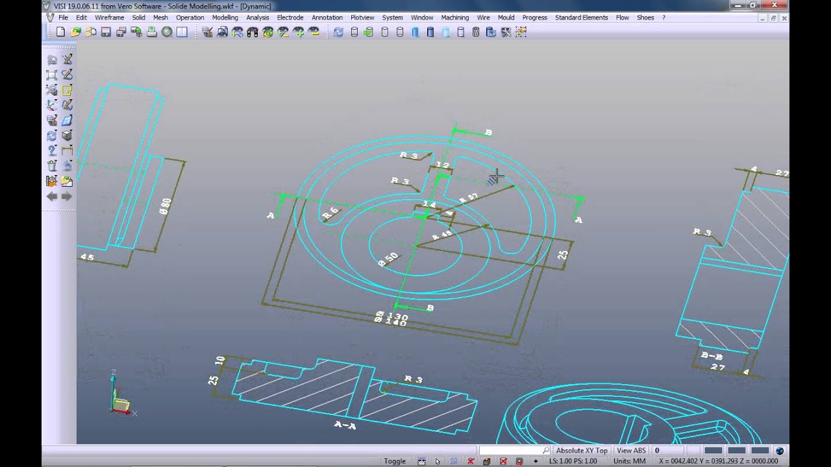Click the New file icon
Image resolution: width=831 pixels, height=467 pixels.
point(60,32)
